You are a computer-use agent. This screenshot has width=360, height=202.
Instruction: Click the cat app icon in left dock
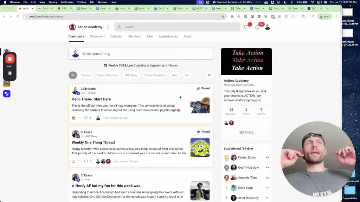(7, 84)
